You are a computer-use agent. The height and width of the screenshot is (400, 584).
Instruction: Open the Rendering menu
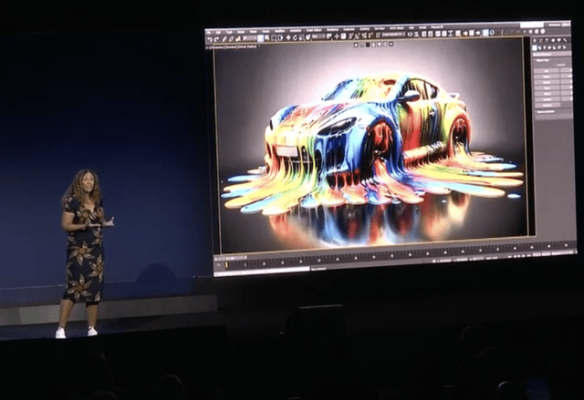332,29
